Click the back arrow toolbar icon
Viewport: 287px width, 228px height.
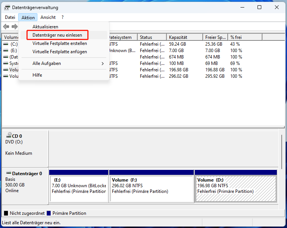6,26
